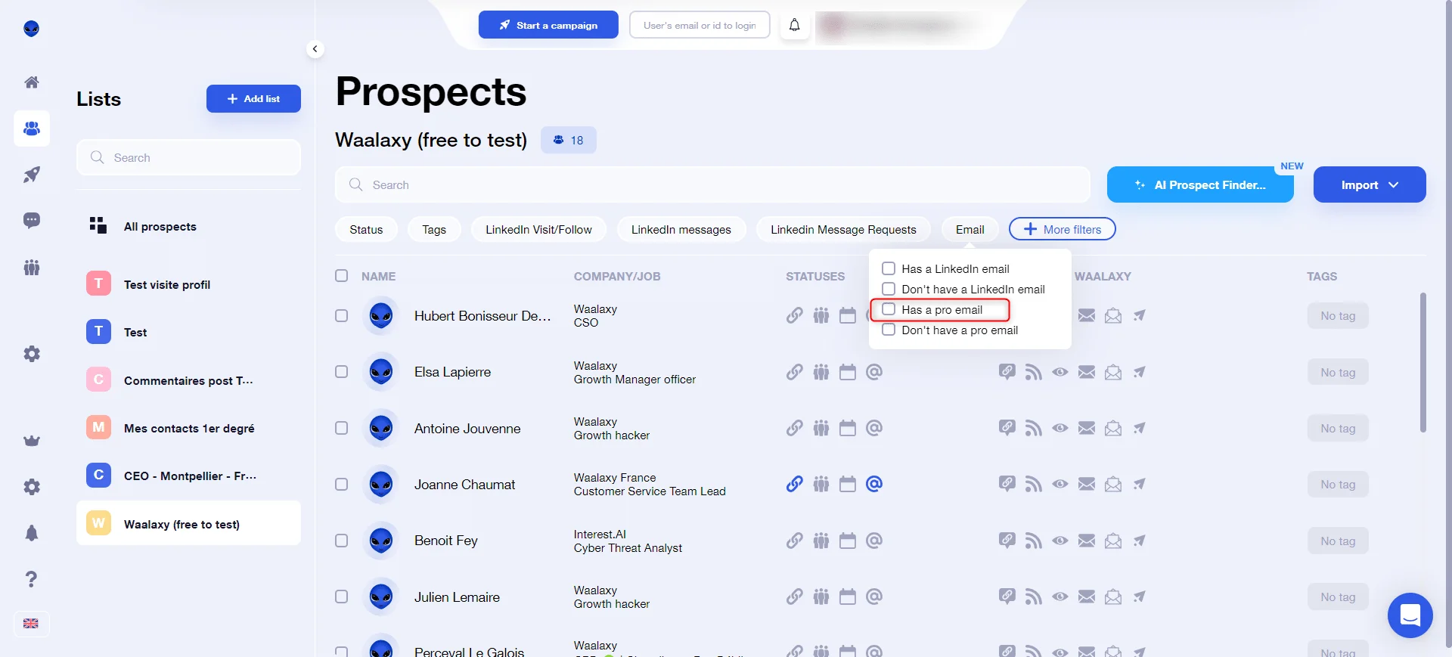The width and height of the screenshot is (1452, 657).
Task: Click the More filters button
Action: (x=1062, y=229)
